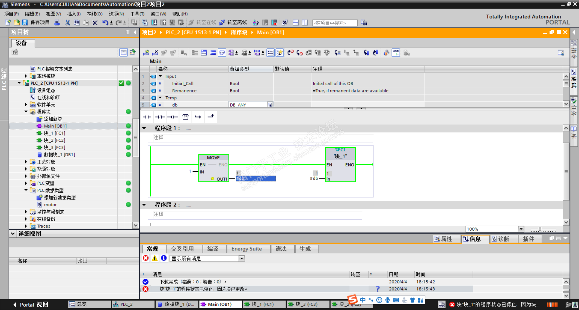This screenshot has height=310, width=579.
Task: Insert a new network in editor
Action: tap(146, 53)
